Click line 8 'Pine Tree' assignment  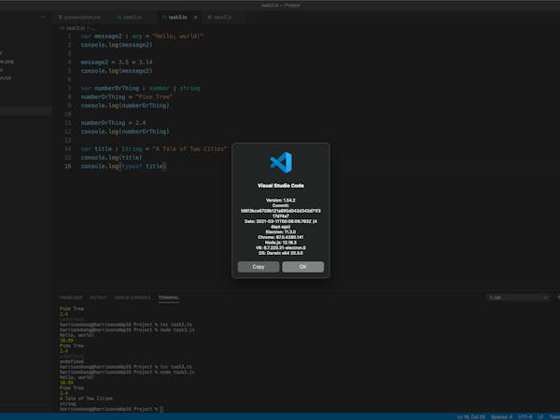[126, 97]
